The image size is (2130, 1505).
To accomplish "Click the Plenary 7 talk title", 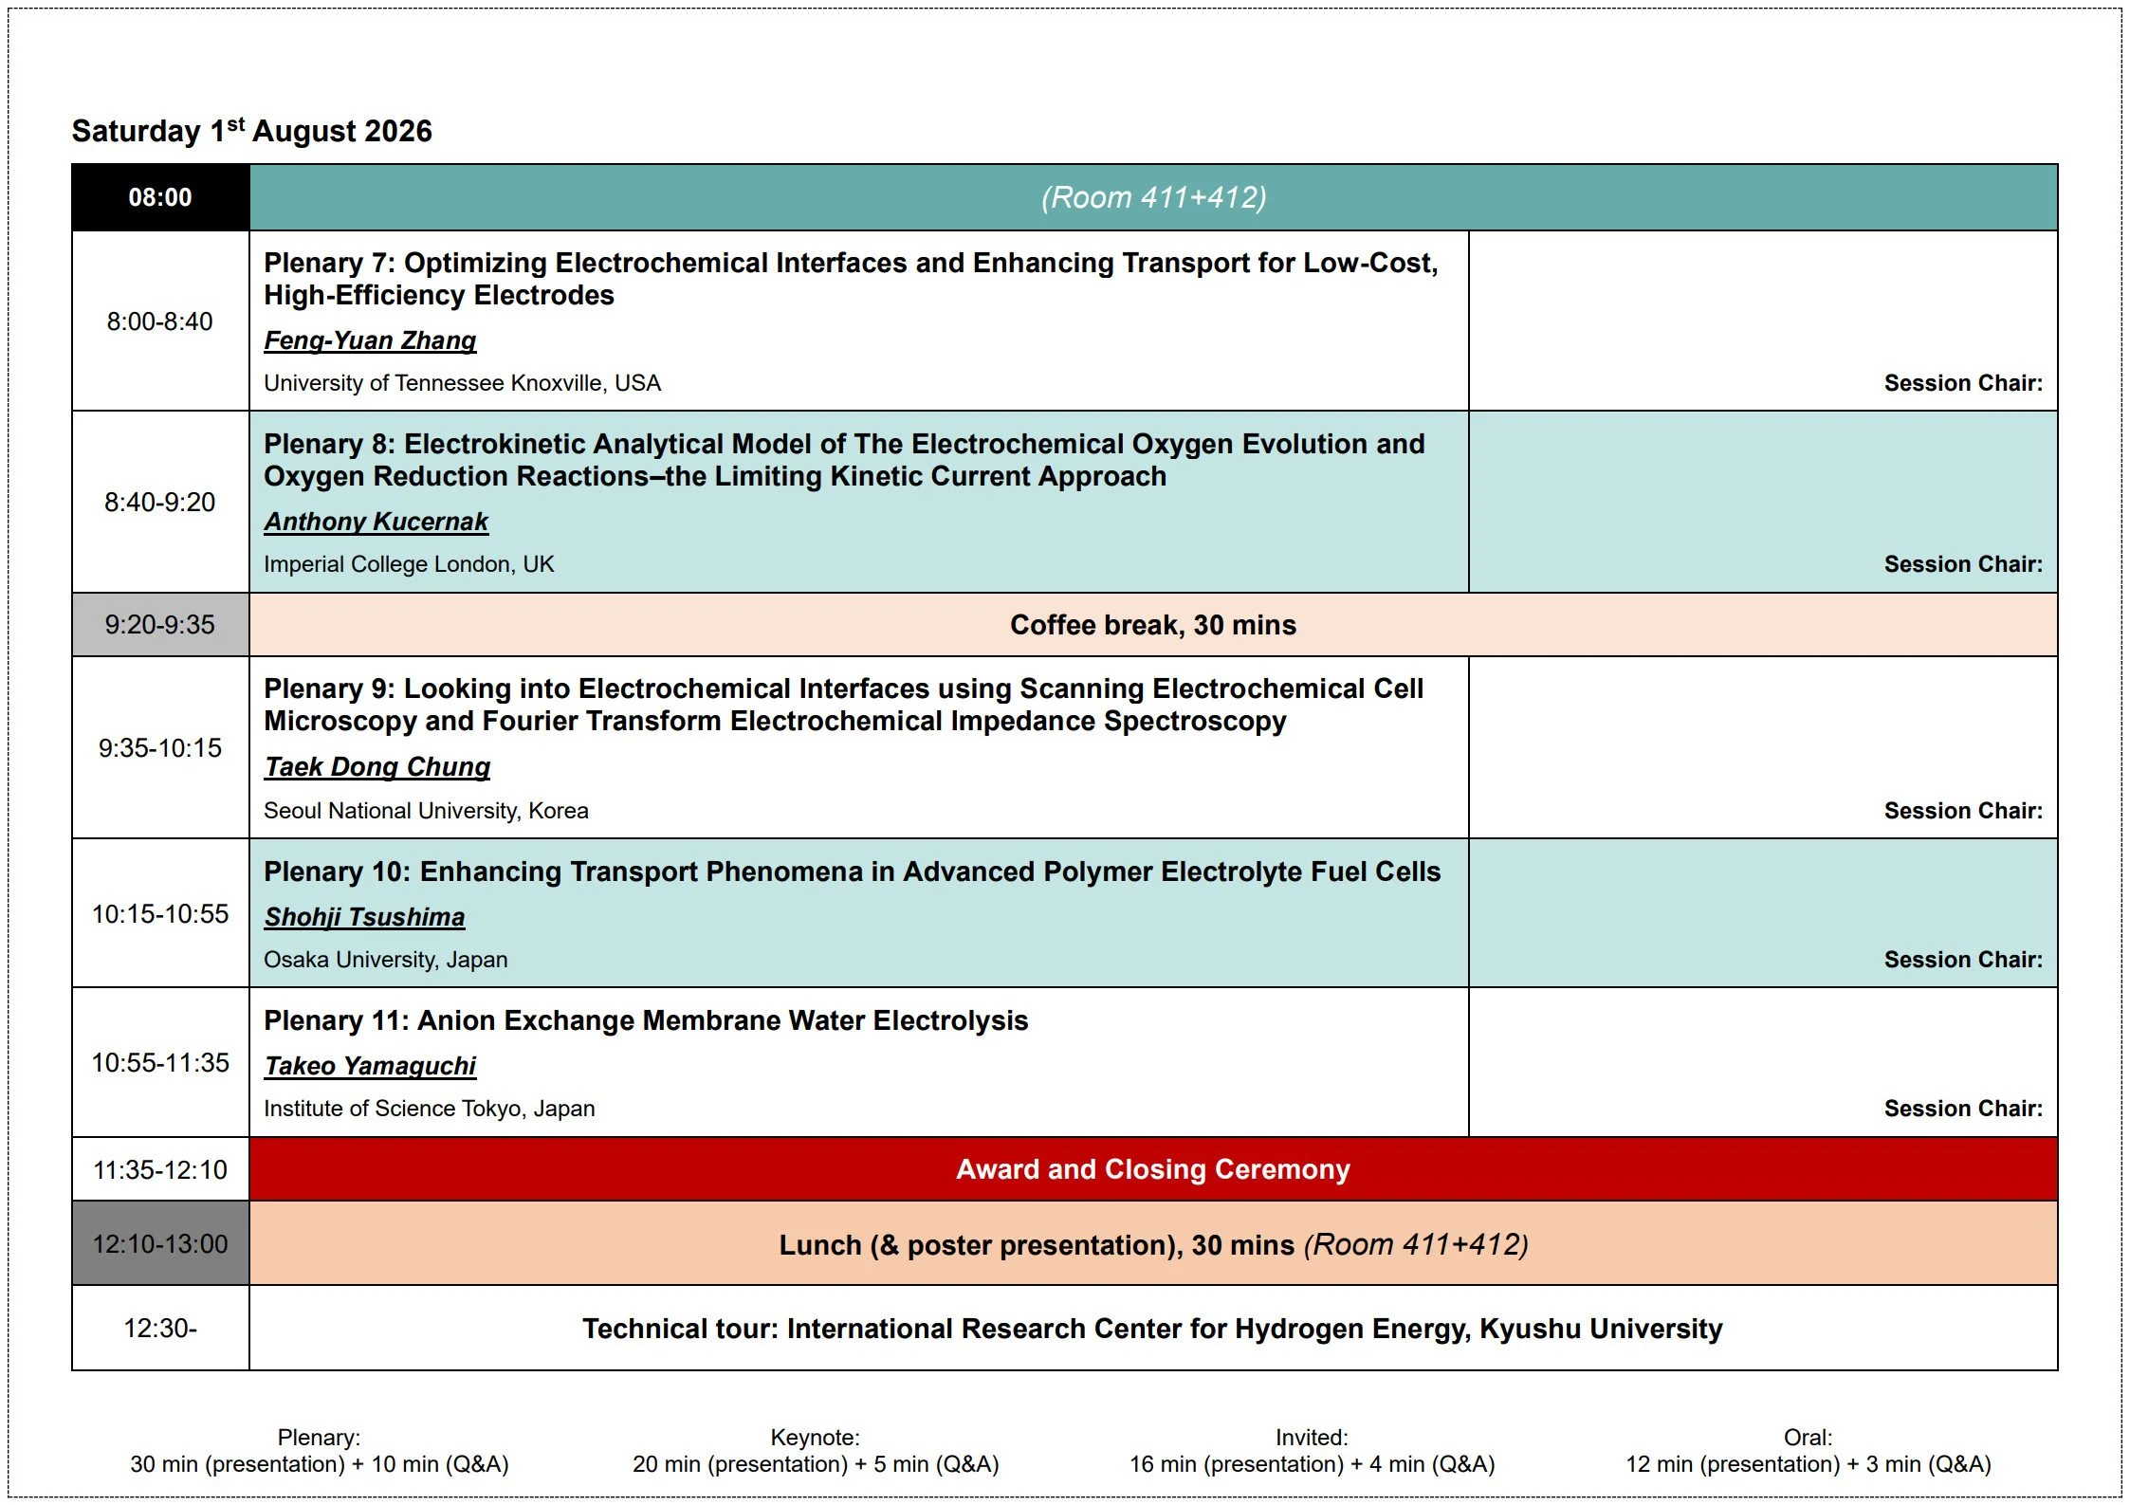I will (x=851, y=279).
